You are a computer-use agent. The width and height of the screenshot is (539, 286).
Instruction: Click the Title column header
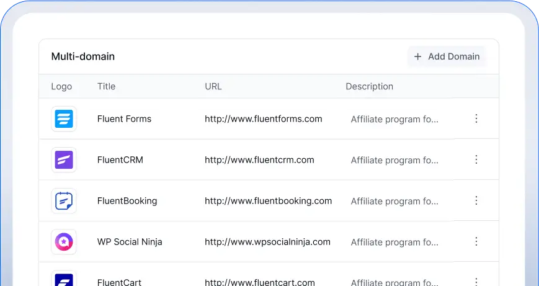pos(106,86)
